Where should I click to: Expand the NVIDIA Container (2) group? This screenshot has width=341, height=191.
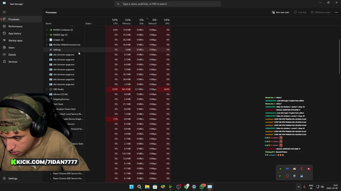(47, 30)
